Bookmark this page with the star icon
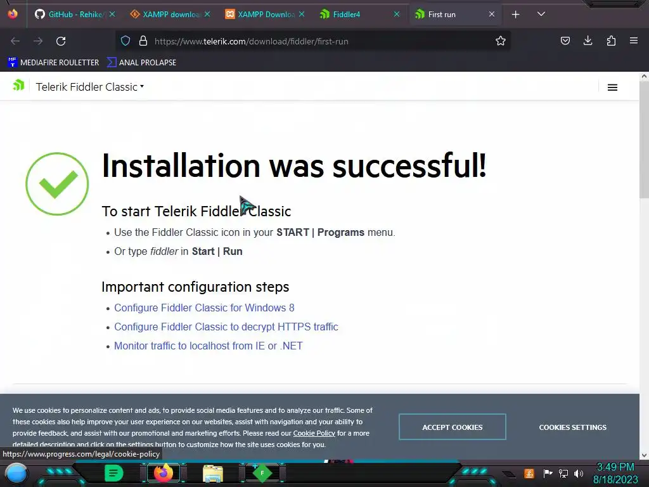Image resolution: width=649 pixels, height=487 pixels. (501, 41)
